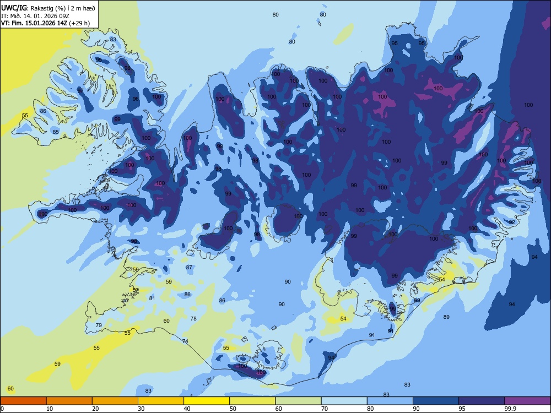This screenshot has height=413, width=551.
Task: Click the 'VT: Fim. 15.01.2026 14Z (+29 h)' line
Action: pyautogui.click(x=45, y=23)
